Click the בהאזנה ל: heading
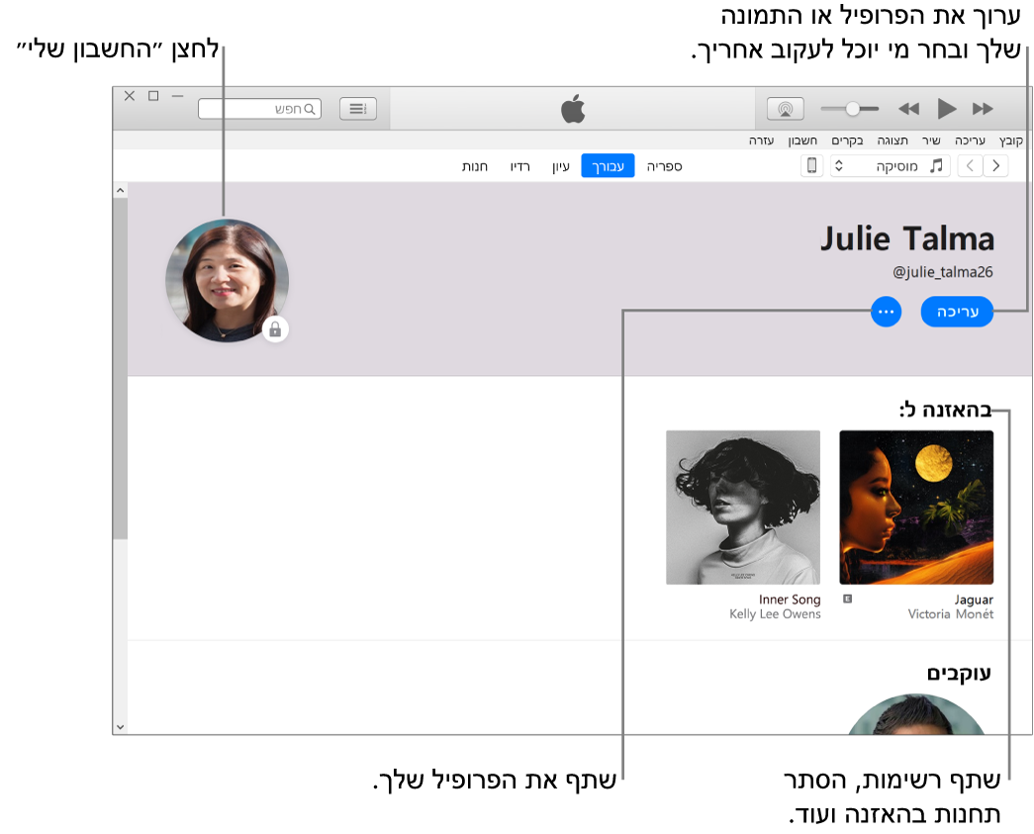 point(946,411)
